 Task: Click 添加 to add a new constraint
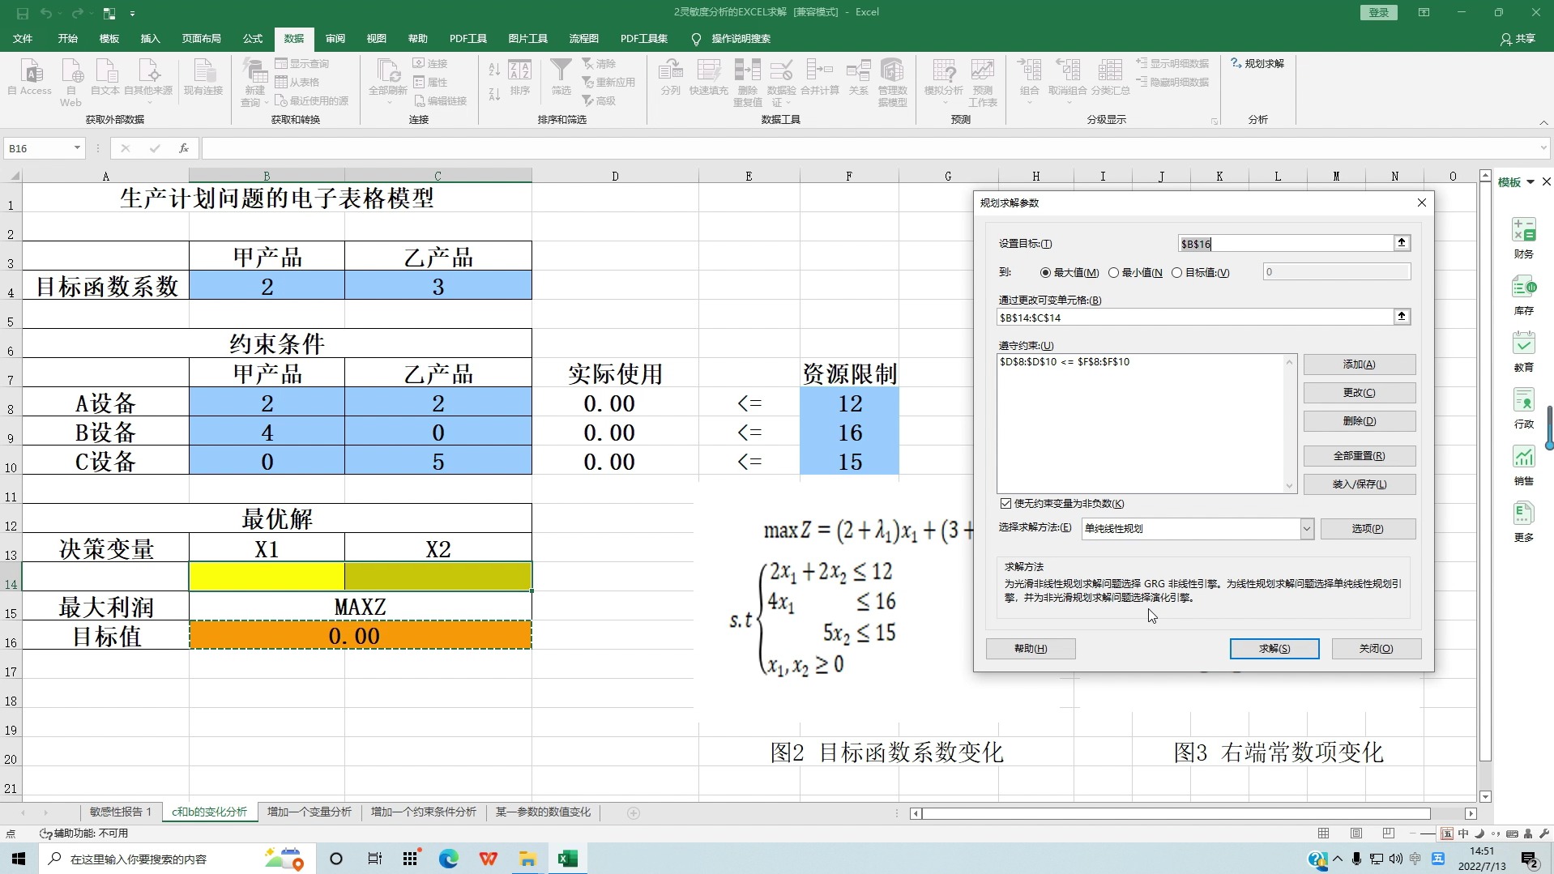coord(1359,364)
